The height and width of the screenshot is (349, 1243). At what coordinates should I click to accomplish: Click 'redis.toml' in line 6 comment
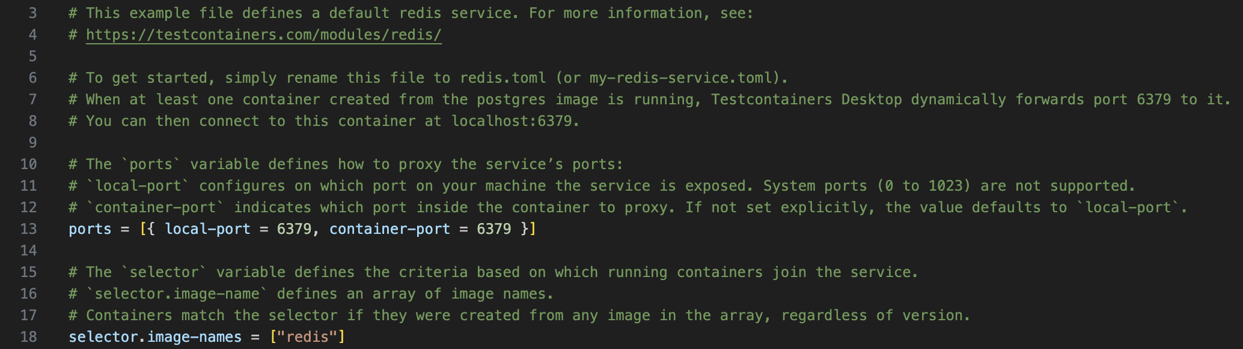click(503, 78)
